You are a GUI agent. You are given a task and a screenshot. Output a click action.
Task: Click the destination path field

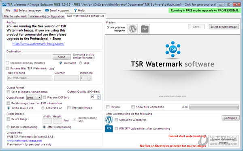(x=29, y=57)
